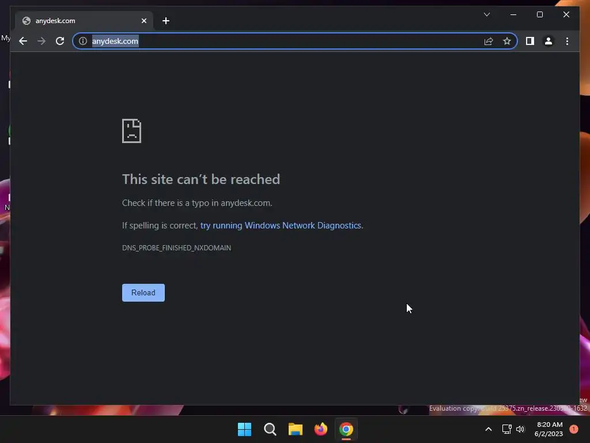Viewport: 590px width, 443px height.
Task: Minimize the Chrome window
Action: [x=513, y=14]
